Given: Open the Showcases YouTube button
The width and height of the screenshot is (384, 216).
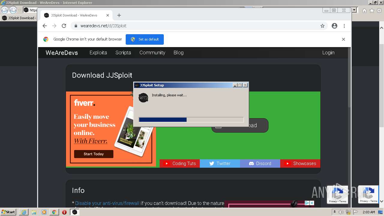Looking at the screenshot, I should coord(300,163).
